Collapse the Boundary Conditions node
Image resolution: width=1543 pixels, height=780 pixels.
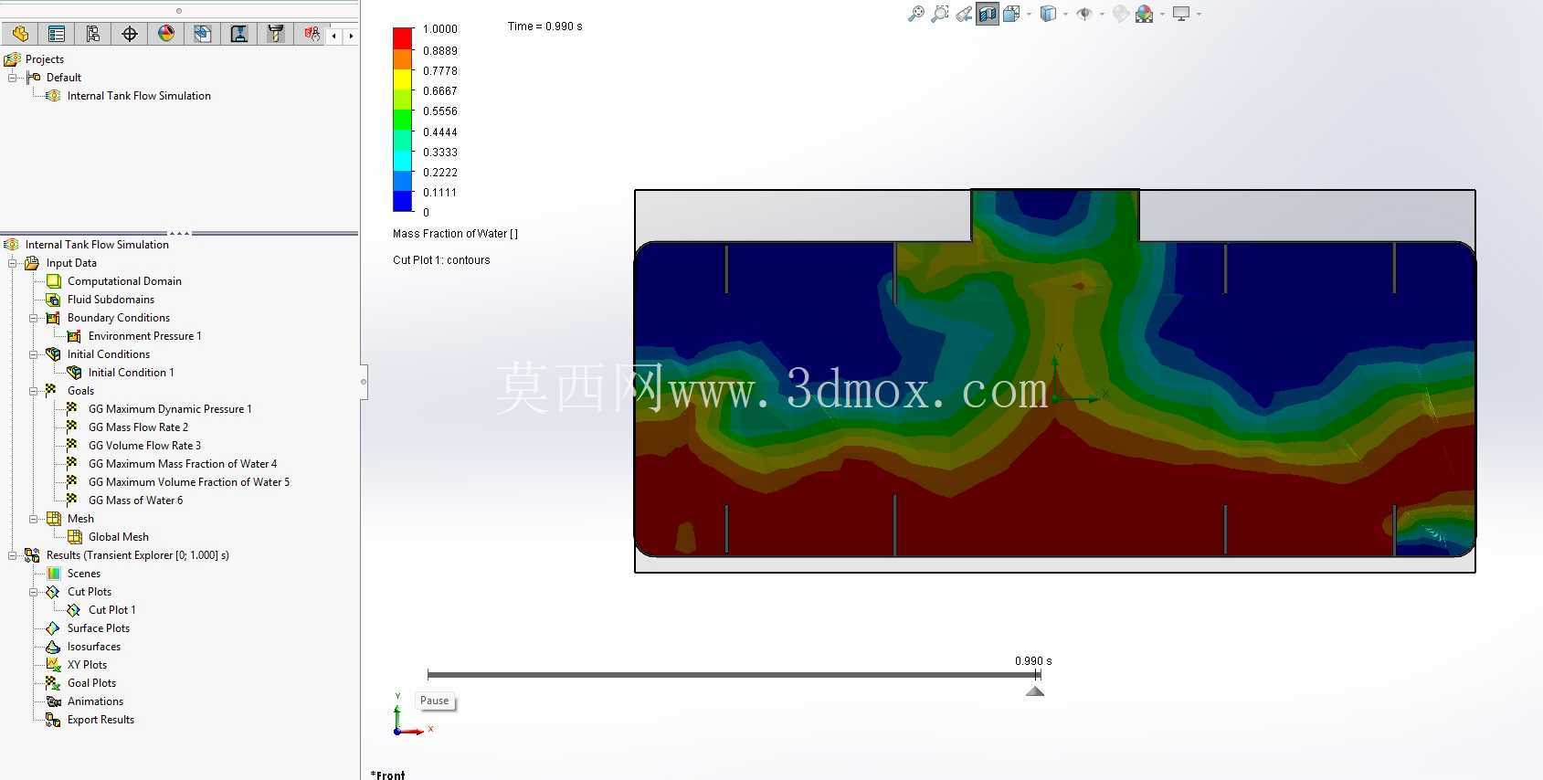pyautogui.click(x=34, y=318)
